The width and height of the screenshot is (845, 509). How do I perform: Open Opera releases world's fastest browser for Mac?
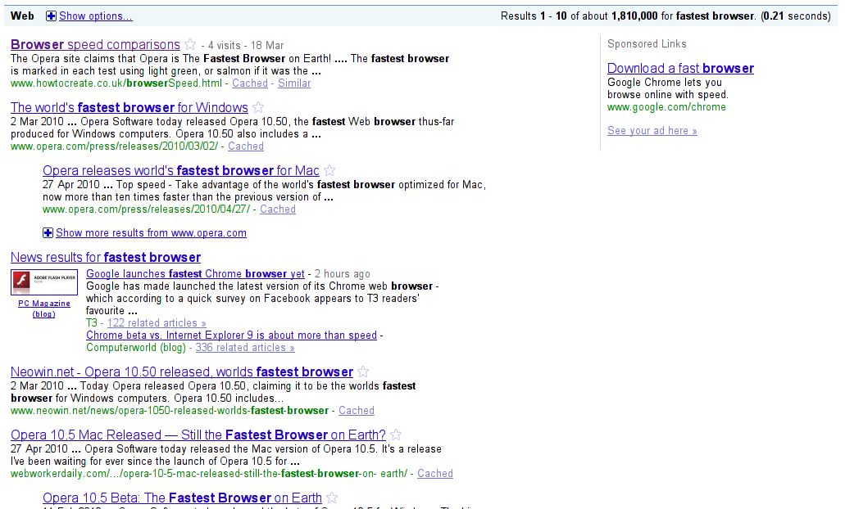pyautogui.click(x=181, y=170)
